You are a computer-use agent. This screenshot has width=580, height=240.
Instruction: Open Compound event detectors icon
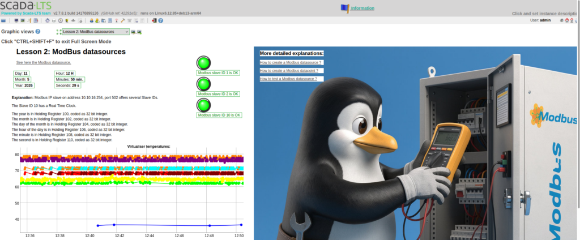pyautogui.click(x=67, y=21)
